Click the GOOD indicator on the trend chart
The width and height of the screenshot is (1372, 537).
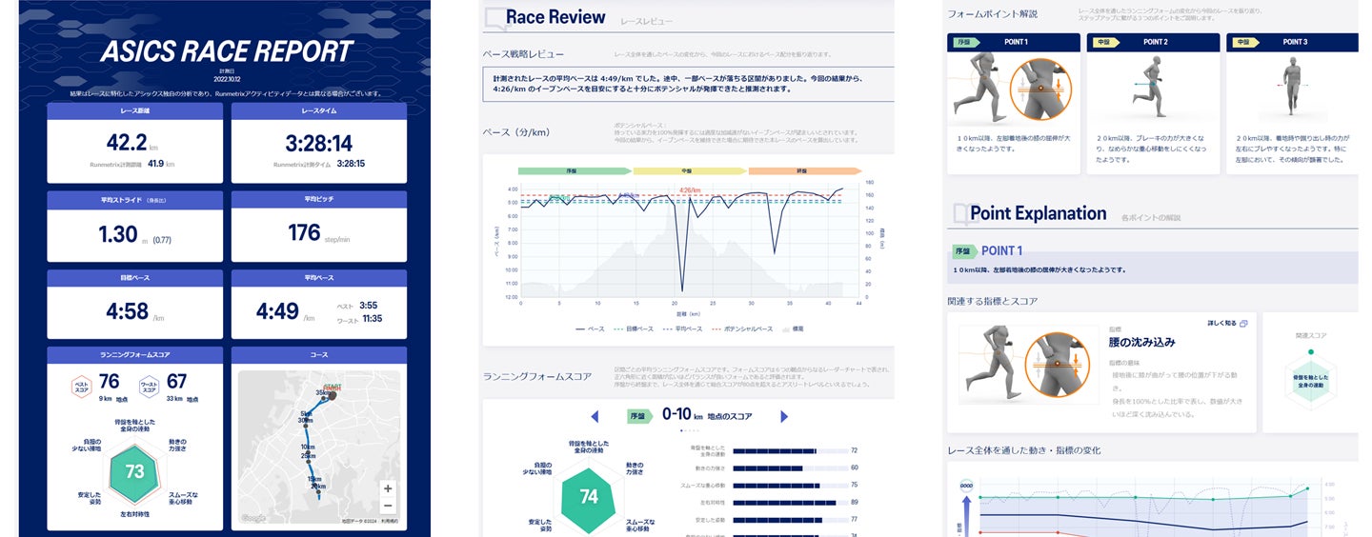coord(967,487)
